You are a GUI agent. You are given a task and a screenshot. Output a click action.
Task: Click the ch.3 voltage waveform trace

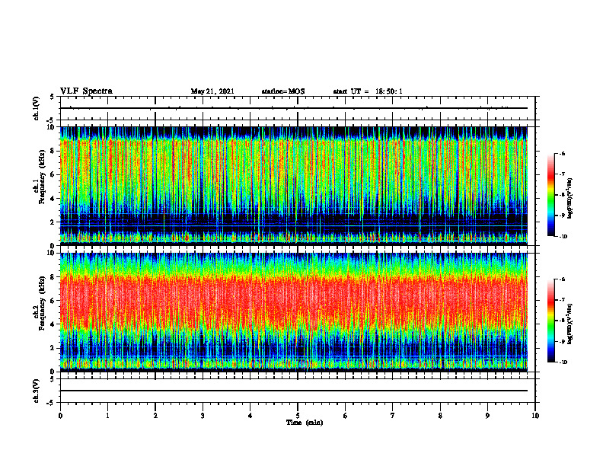(294, 391)
